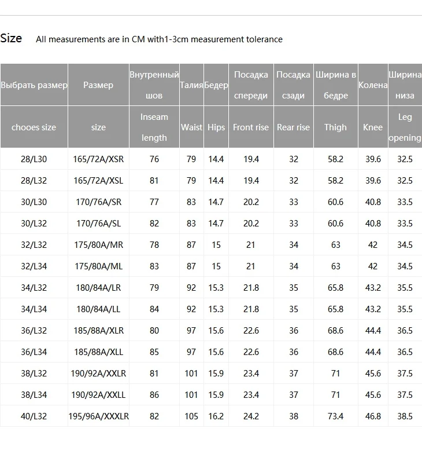Click the 'Inseam length' header
Screen dimensions: 422x450
(x=154, y=127)
